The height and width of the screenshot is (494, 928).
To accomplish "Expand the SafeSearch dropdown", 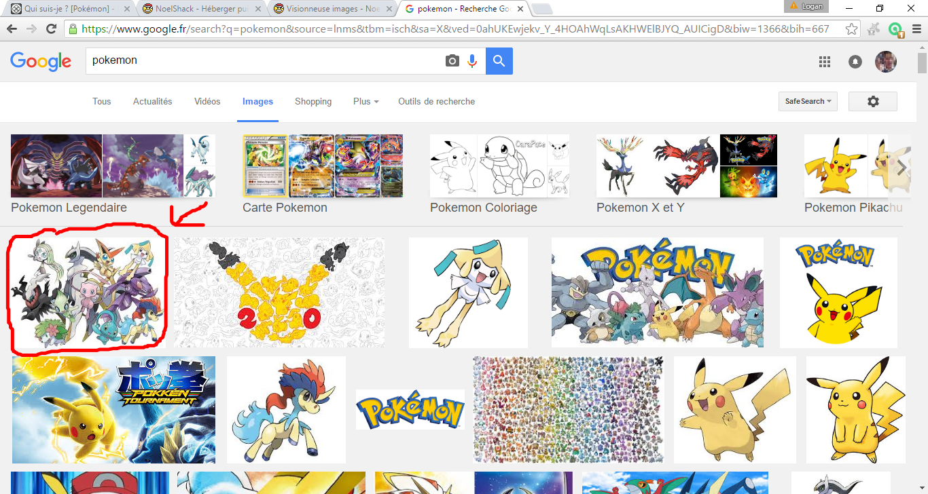I will [x=808, y=101].
